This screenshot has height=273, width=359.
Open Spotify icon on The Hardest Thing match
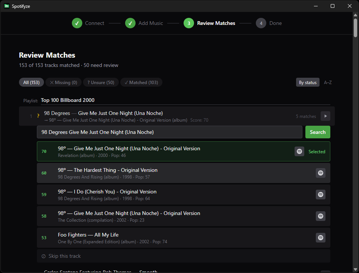[321, 173]
